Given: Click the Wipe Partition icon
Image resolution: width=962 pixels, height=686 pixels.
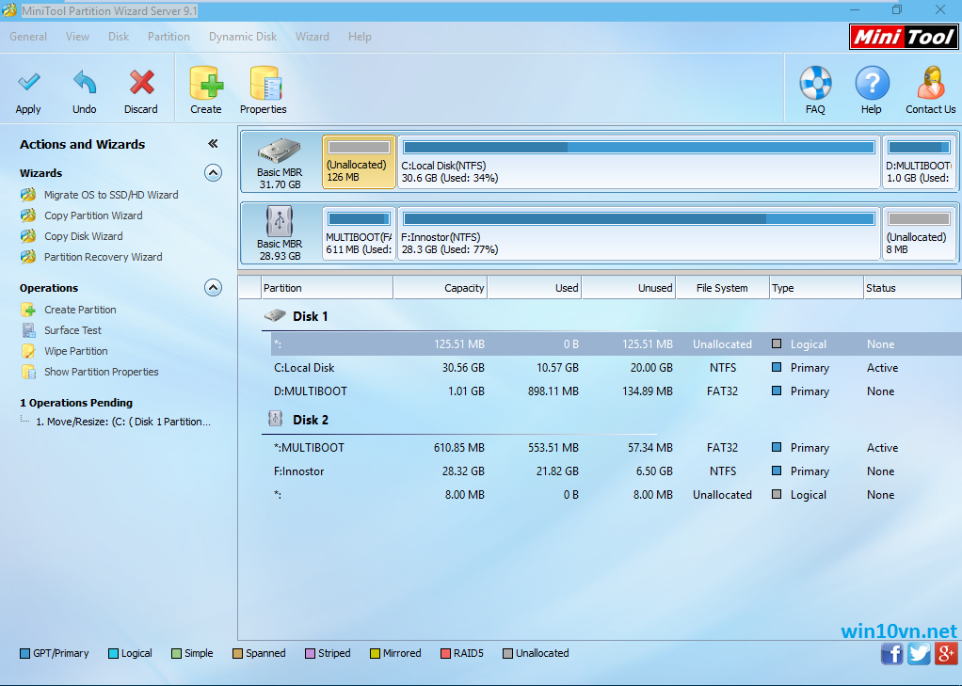Looking at the screenshot, I should click(x=28, y=351).
